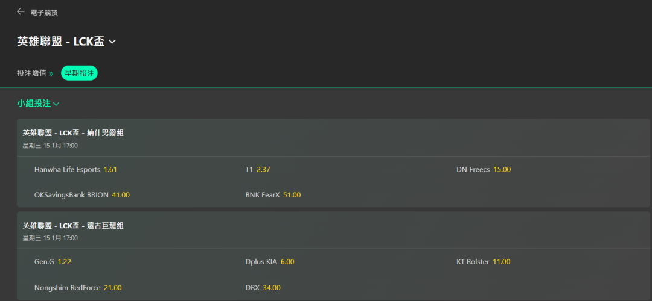The width and height of the screenshot is (652, 301).
Task: Click the 納什男爵組 group header
Action: click(73, 133)
